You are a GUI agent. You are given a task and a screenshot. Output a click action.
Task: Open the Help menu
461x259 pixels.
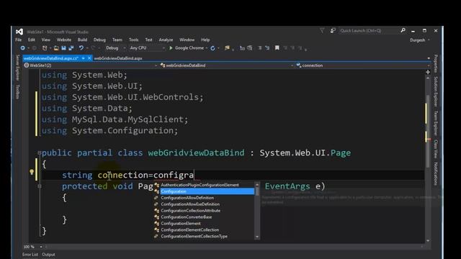click(205, 40)
